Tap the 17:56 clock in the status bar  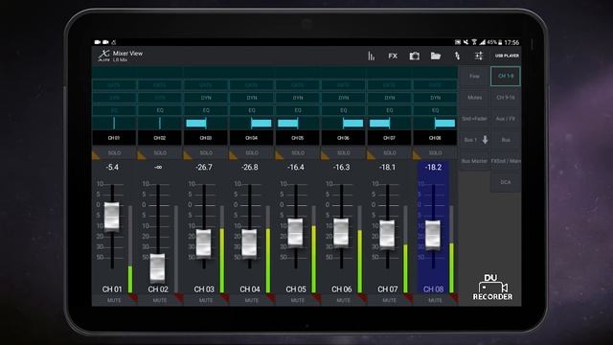point(511,42)
